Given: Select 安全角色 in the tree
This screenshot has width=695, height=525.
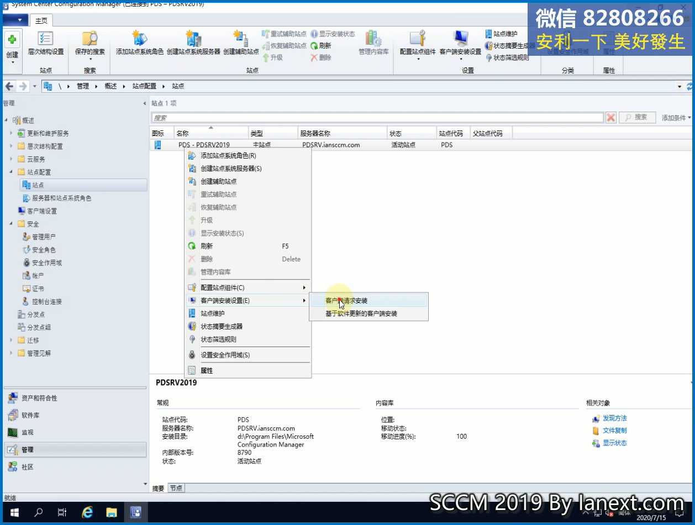Looking at the screenshot, I should 39,250.
